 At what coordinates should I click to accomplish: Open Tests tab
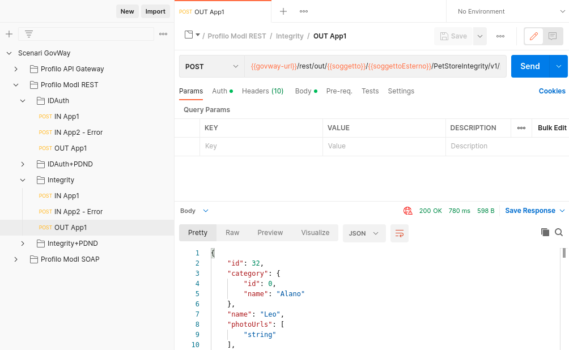coord(370,91)
